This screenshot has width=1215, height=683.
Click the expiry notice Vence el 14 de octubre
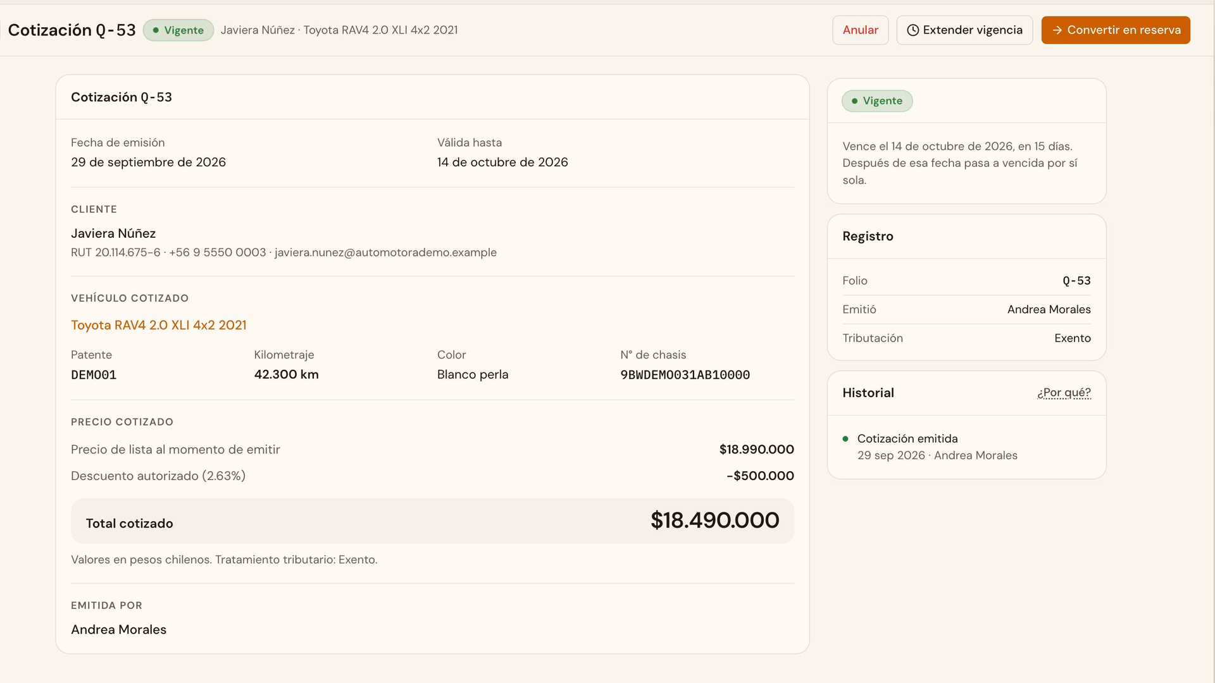pos(959,163)
